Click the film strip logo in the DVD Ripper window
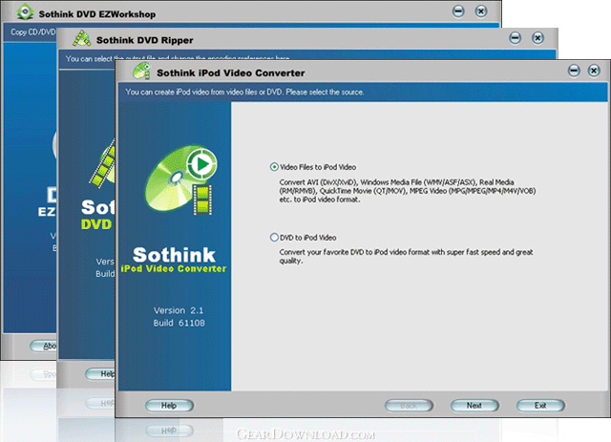 tap(102, 163)
